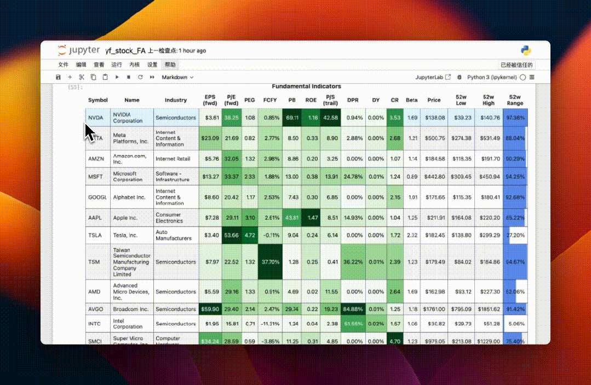
Task: Rename the notebook title yf_stock_FA
Action: click(125, 51)
